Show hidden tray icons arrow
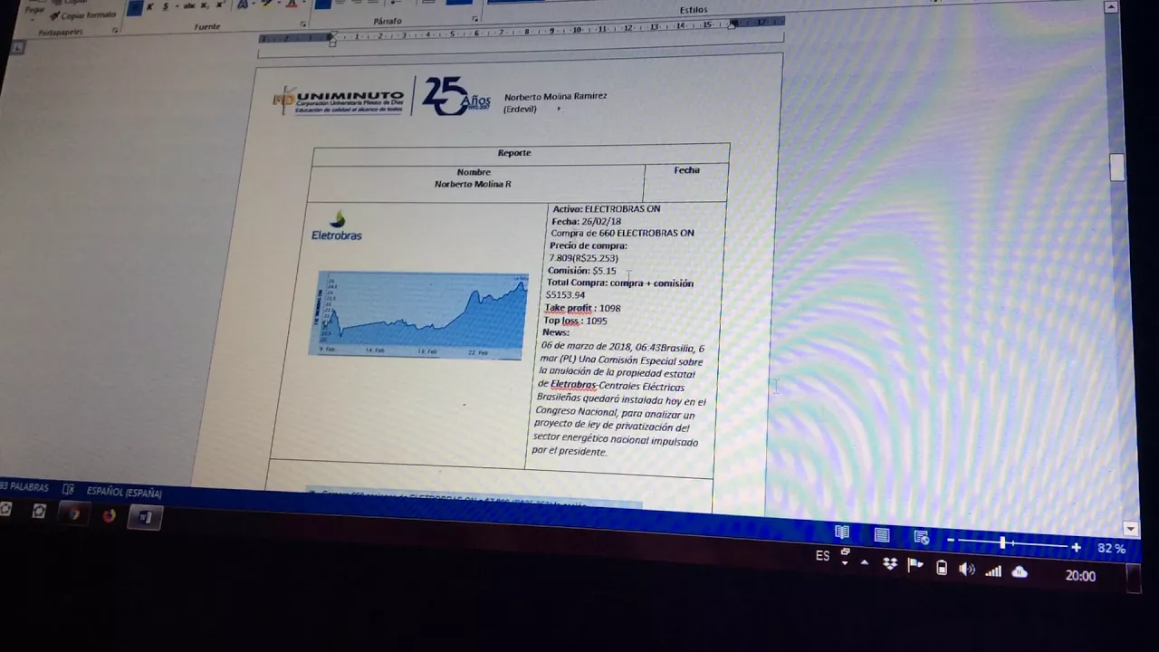This screenshot has width=1159, height=652. click(x=864, y=563)
